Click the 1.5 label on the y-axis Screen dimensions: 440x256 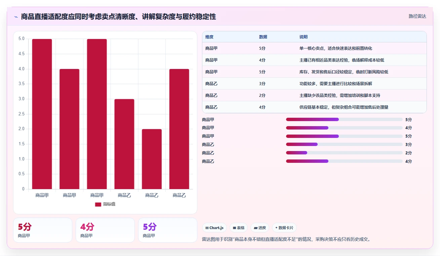click(x=22, y=144)
